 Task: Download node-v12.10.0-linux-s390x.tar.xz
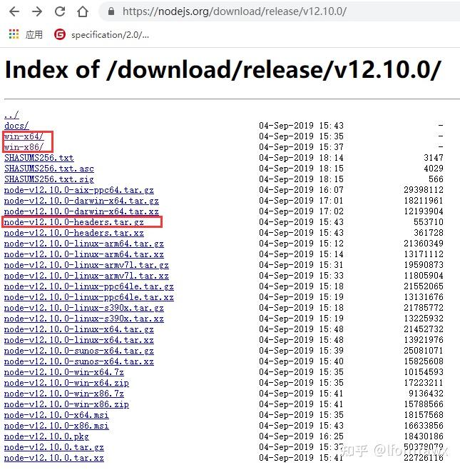point(84,319)
